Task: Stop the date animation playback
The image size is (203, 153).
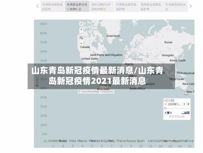Action: point(168,113)
